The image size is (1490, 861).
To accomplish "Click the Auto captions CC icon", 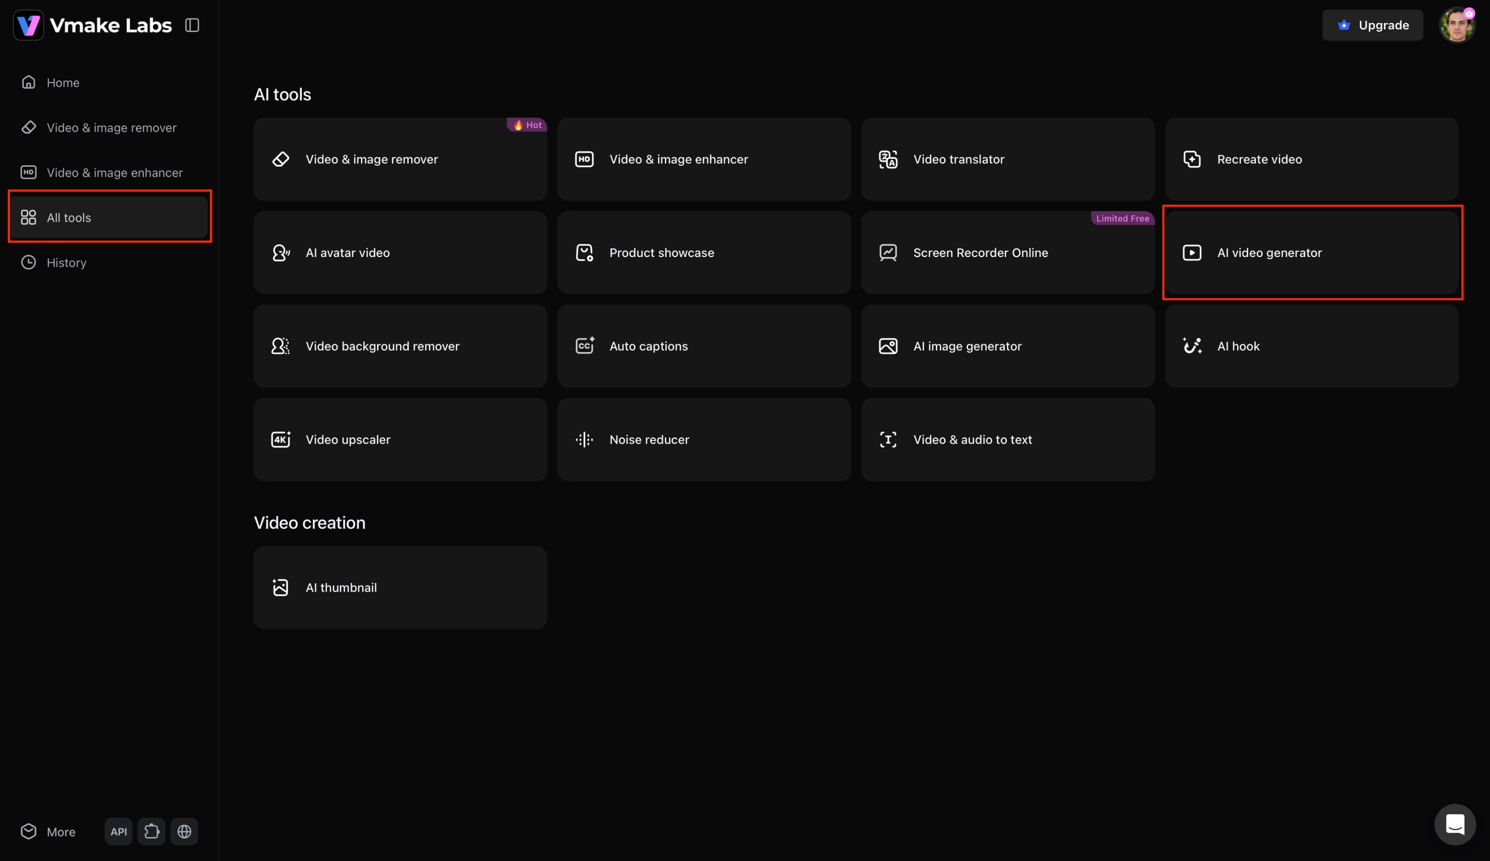I will [585, 345].
